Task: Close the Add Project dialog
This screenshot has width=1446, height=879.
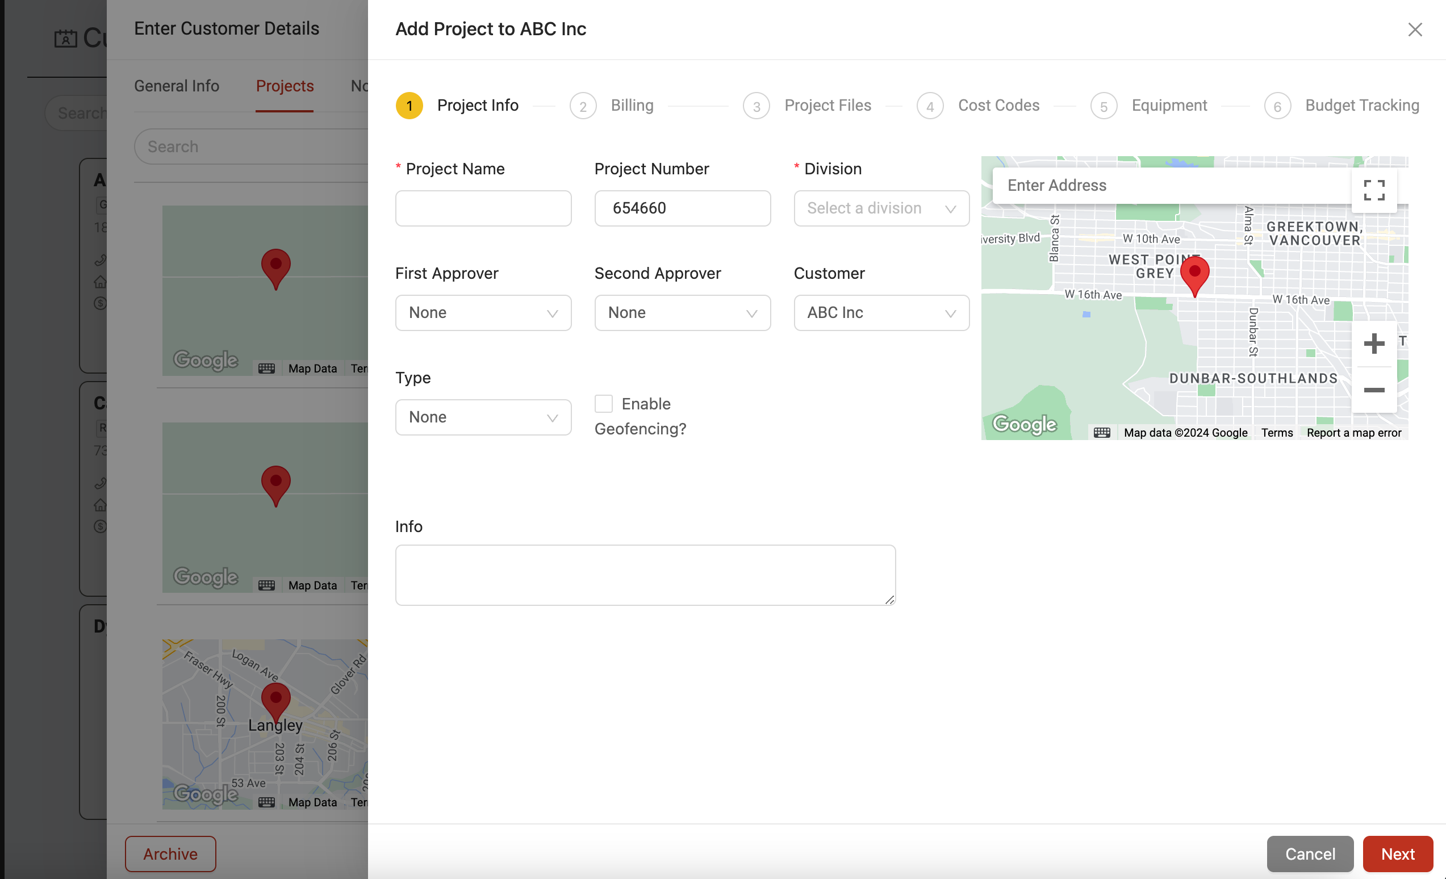Action: coord(1415,30)
